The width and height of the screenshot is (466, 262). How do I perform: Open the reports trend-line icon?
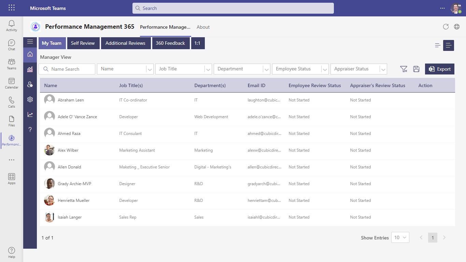click(30, 114)
